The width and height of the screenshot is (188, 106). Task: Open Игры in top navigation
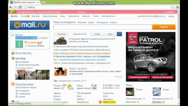[x=63, y=16]
